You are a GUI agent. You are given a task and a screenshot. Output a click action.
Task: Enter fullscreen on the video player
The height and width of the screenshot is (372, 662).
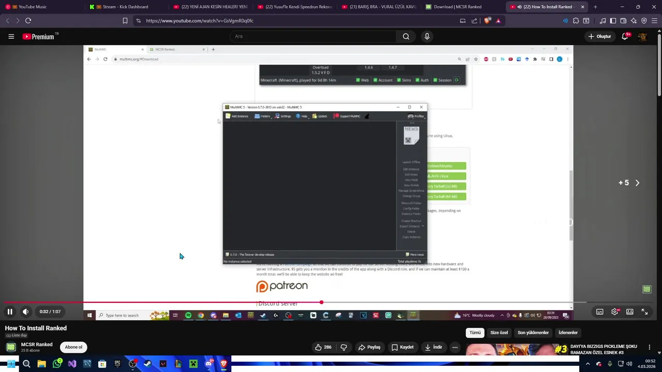[x=644, y=312]
